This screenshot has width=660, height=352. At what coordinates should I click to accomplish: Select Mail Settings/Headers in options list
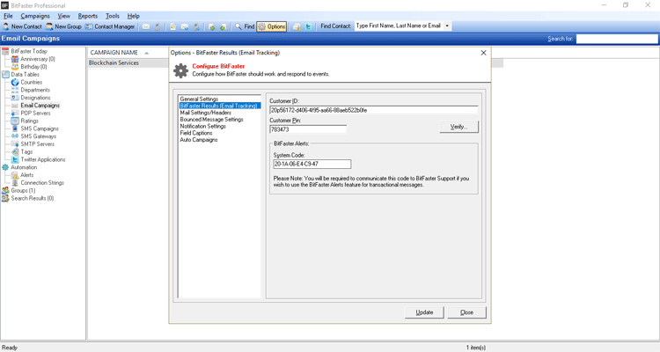point(205,113)
